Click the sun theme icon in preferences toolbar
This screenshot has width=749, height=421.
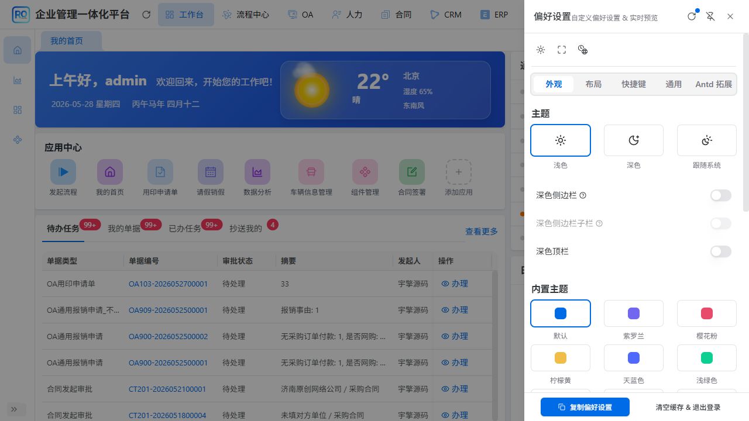[x=541, y=50]
